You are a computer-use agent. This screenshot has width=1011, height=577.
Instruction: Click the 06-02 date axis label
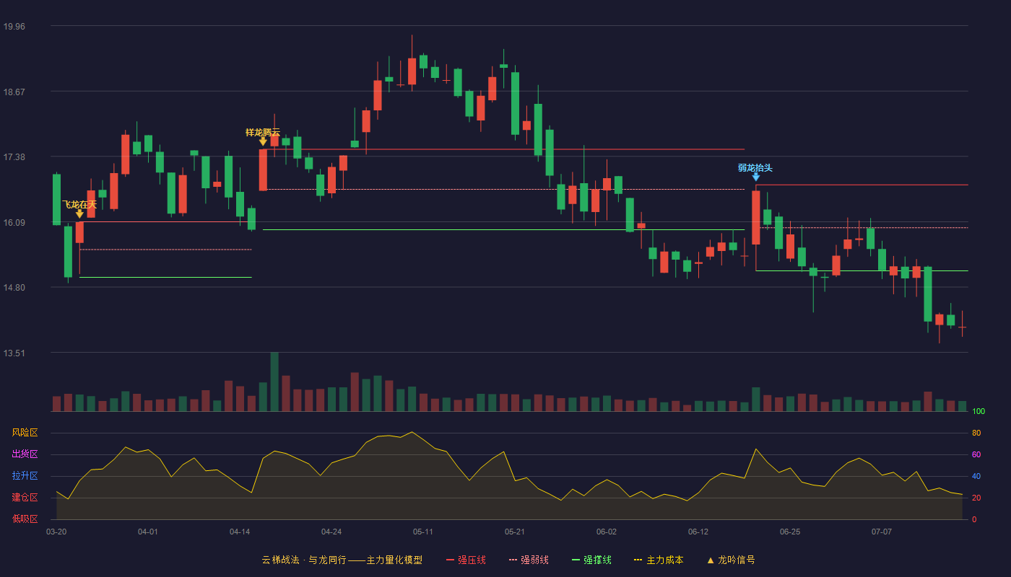607,532
